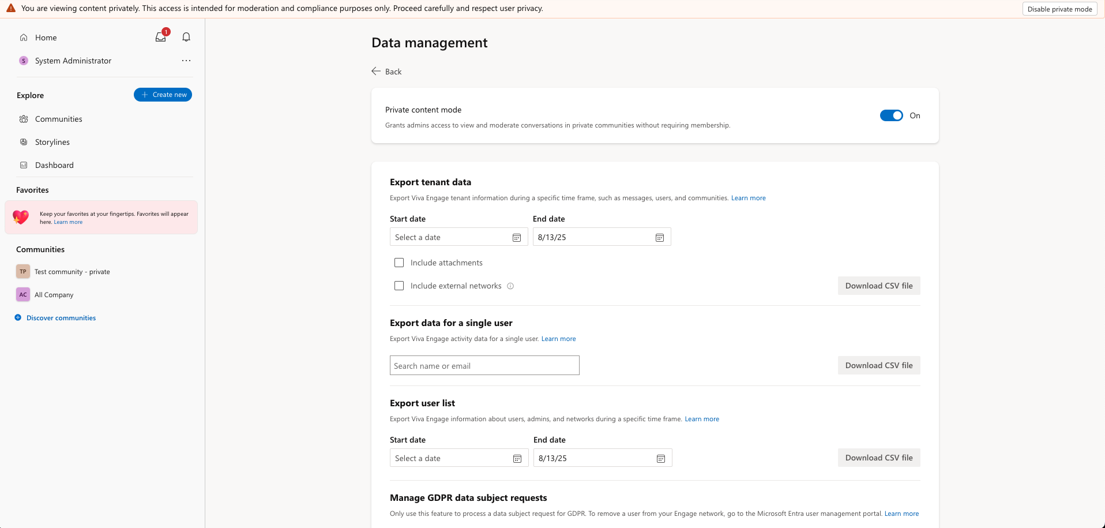Open calendar picker for user list Start date
1105x528 pixels.
click(517, 459)
